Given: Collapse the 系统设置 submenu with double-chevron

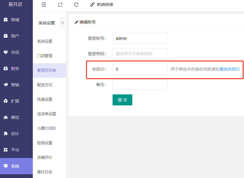Looking at the screenshot, I should point(63,23).
